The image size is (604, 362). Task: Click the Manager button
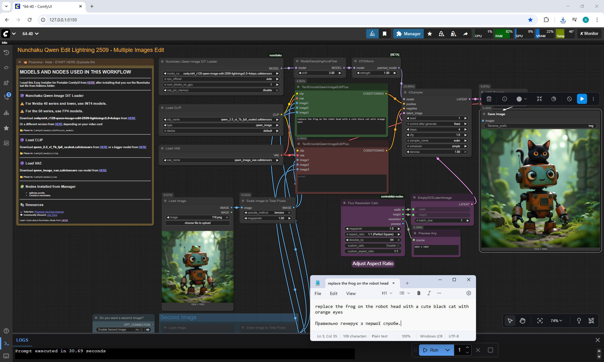tap(408, 34)
